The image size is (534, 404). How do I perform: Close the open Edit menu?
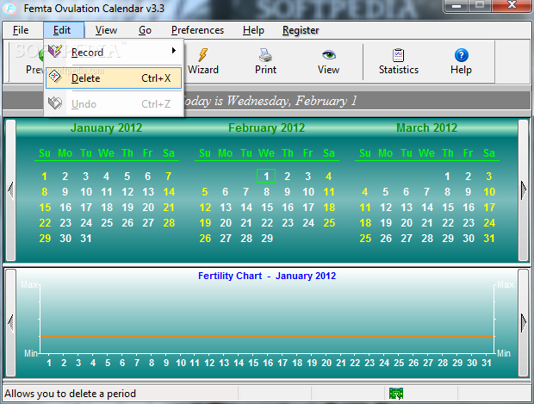(64, 30)
